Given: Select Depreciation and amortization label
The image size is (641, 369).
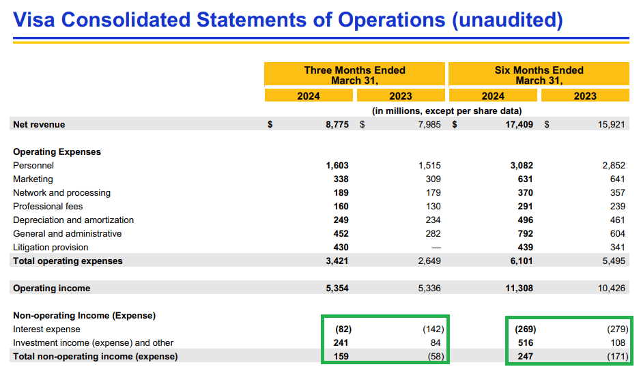Looking at the screenshot, I should point(73,220).
